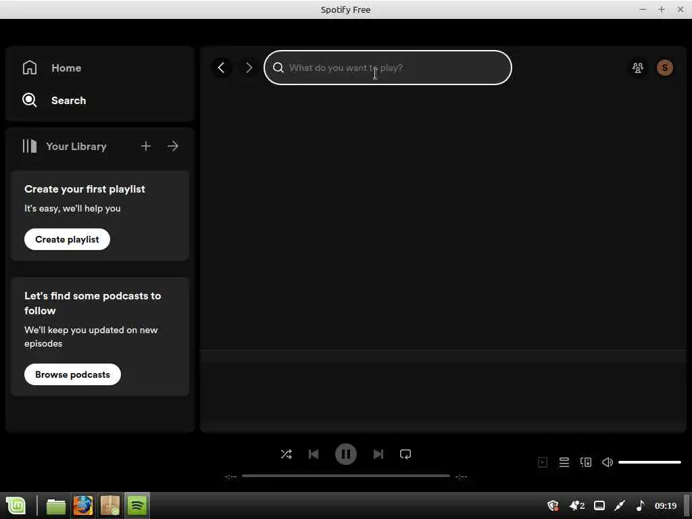Open the Now Playing view icon
Screen dimensions: 692x519
coord(543,462)
